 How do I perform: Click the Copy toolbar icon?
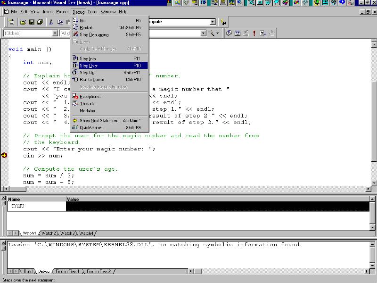[60, 22]
